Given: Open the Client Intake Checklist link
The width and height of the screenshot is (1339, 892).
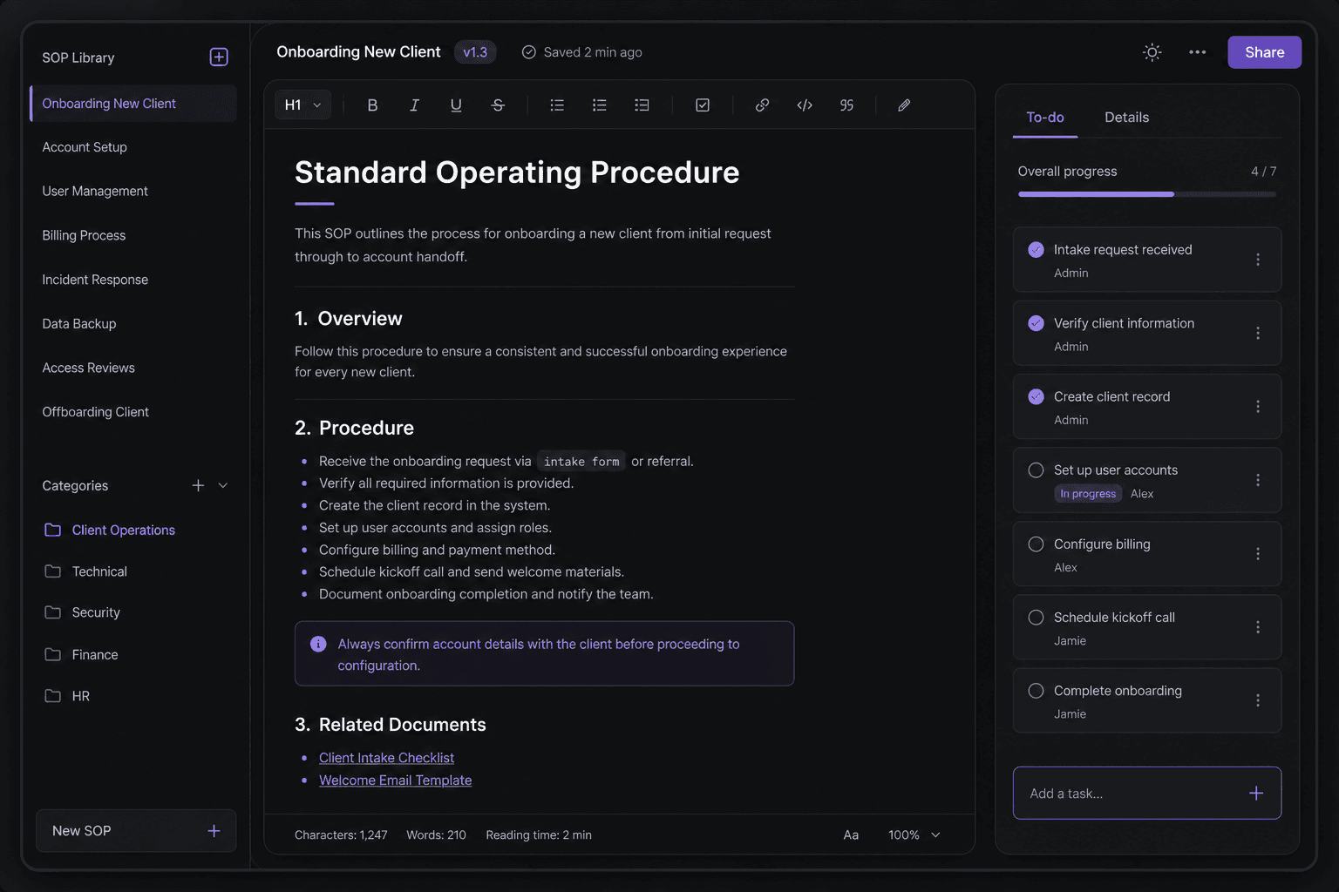Looking at the screenshot, I should coord(386,758).
